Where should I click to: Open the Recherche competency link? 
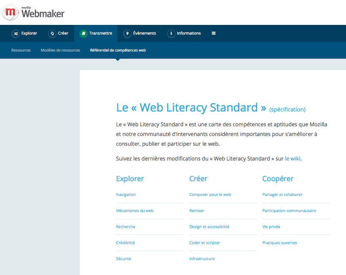click(x=126, y=226)
